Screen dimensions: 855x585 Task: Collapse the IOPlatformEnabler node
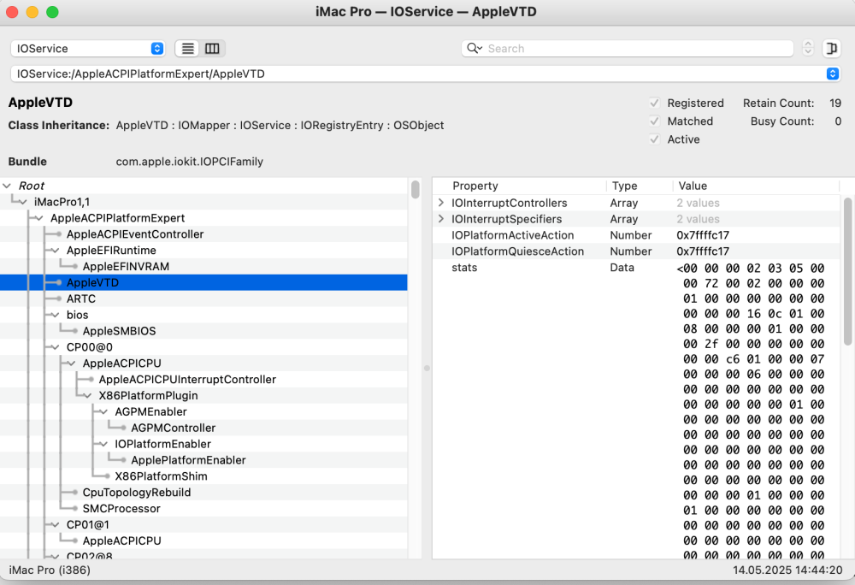pos(103,445)
